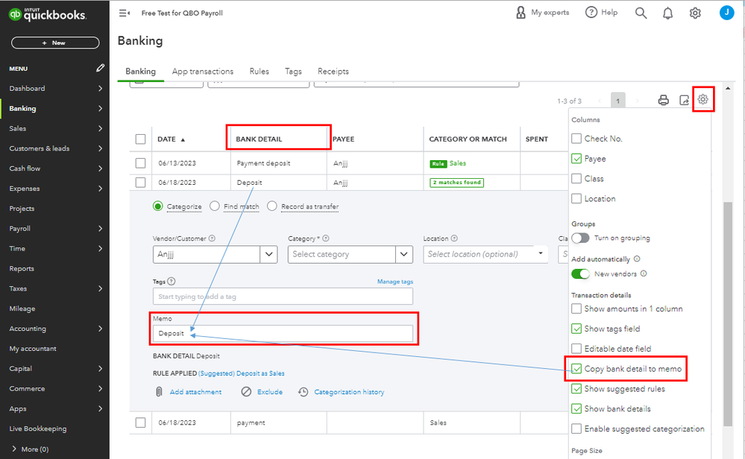Viewport: 745px width, 459px height.
Task: Click the Manage tags link
Action: pos(394,282)
